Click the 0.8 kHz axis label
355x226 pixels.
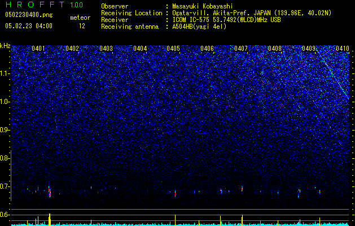5,158
